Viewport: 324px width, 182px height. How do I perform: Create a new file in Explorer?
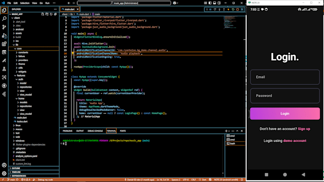pyautogui.click(x=42, y=14)
